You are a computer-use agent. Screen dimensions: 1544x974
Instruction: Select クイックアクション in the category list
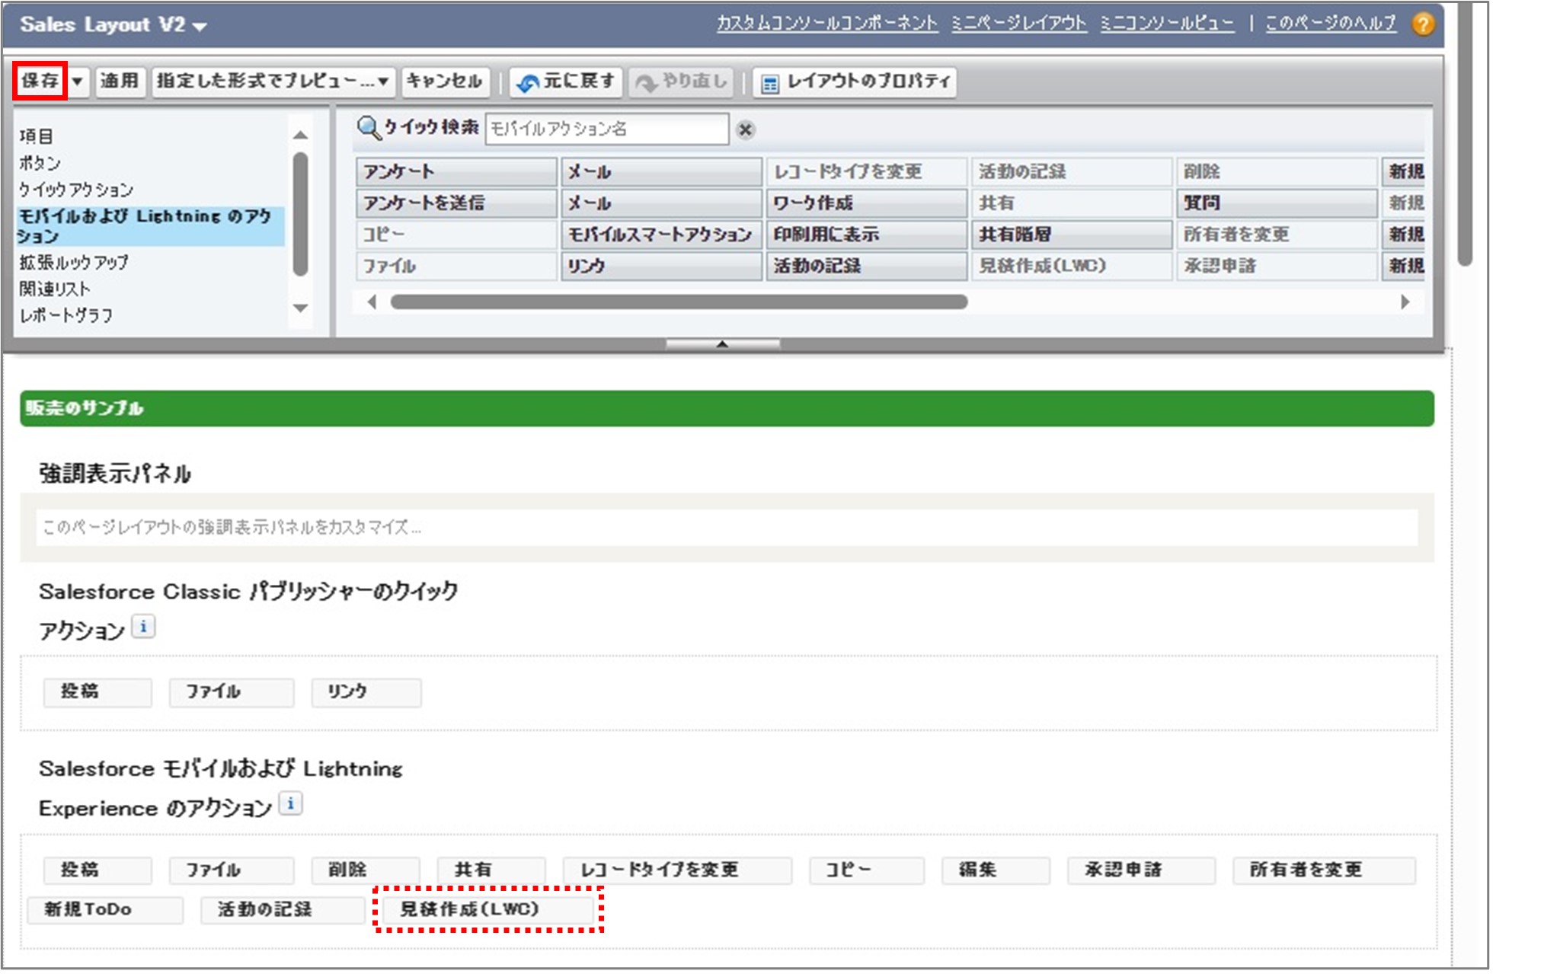click(x=76, y=189)
